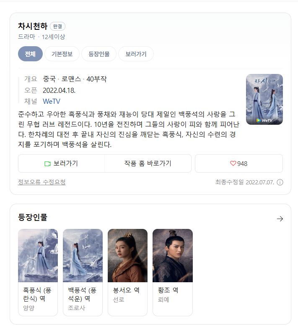The image size is (298, 336).
Task: Go to the 보러가기 tab
Action: [x=136, y=54]
